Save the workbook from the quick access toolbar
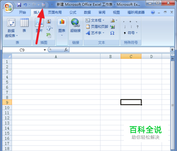This screenshot has height=151, width=177. pyautogui.click(x=19, y=5)
